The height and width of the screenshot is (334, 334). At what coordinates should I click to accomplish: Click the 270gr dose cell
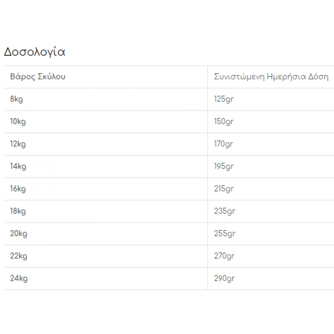click(x=224, y=256)
